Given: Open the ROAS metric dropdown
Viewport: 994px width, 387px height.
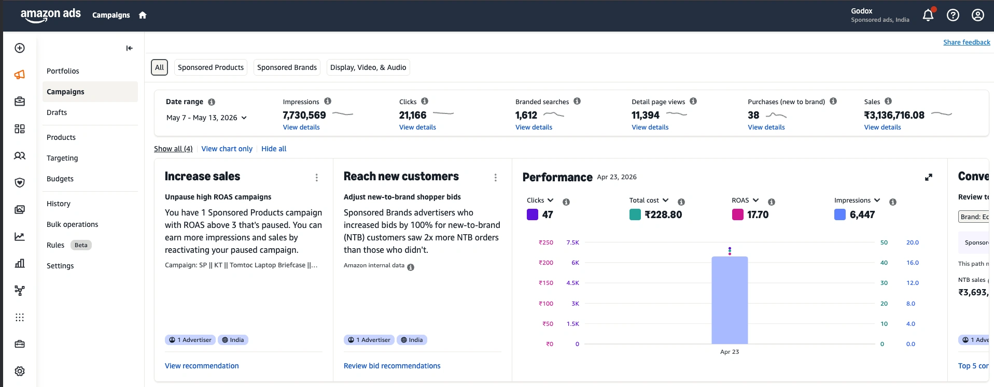Looking at the screenshot, I should (x=745, y=200).
